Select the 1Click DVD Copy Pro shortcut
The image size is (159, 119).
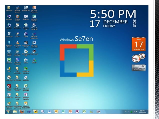(x=17, y=61)
